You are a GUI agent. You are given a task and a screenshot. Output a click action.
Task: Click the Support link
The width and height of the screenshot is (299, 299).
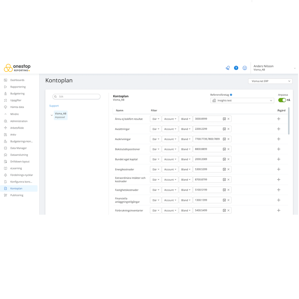pyautogui.click(x=54, y=106)
